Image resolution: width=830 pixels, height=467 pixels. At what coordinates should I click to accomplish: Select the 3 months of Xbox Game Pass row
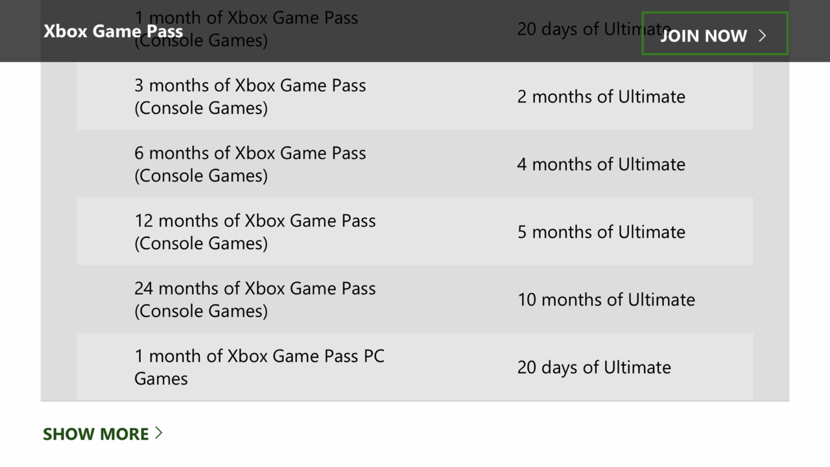click(x=415, y=96)
